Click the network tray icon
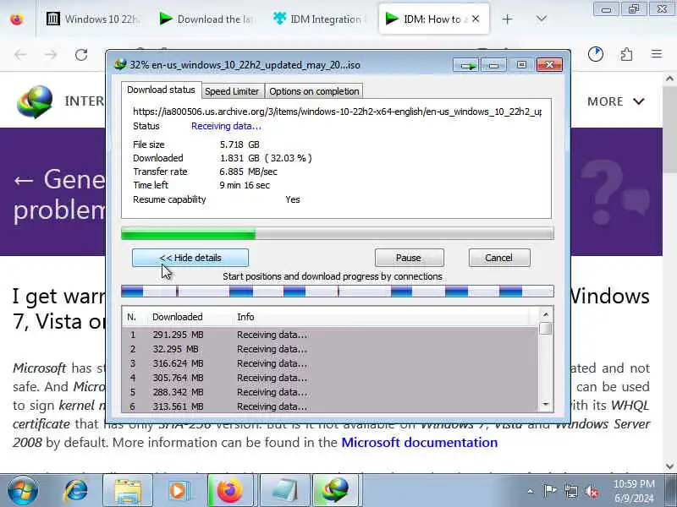 (570, 491)
